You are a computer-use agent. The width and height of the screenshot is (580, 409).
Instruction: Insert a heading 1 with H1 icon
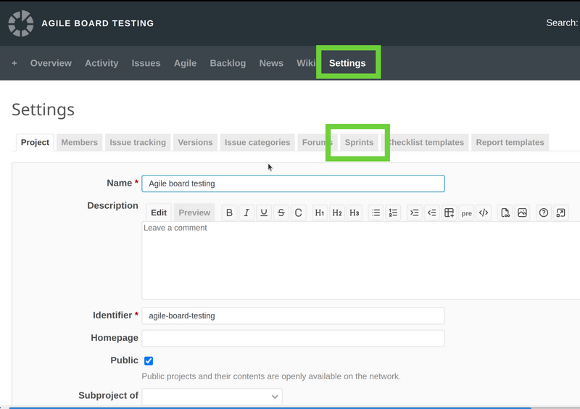pyautogui.click(x=320, y=212)
